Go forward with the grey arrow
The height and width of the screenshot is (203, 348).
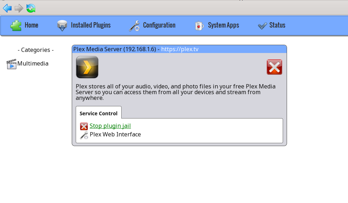pos(19,8)
